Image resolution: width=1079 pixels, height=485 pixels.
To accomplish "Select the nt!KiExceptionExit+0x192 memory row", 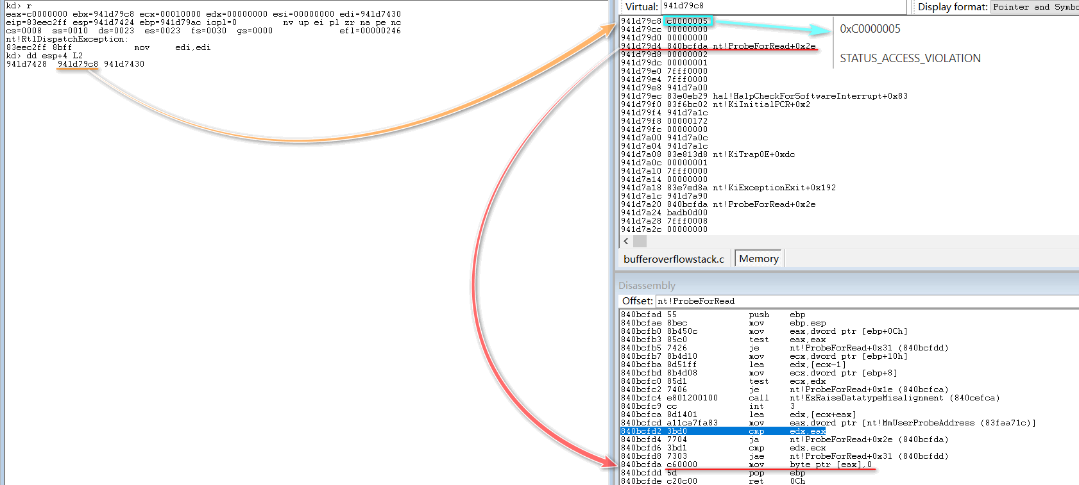I will [x=727, y=188].
